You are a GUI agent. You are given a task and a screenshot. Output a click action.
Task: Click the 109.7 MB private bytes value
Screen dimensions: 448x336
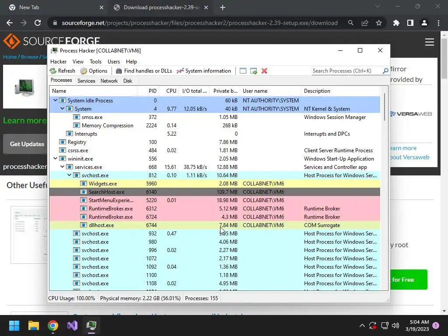[x=227, y=192]
